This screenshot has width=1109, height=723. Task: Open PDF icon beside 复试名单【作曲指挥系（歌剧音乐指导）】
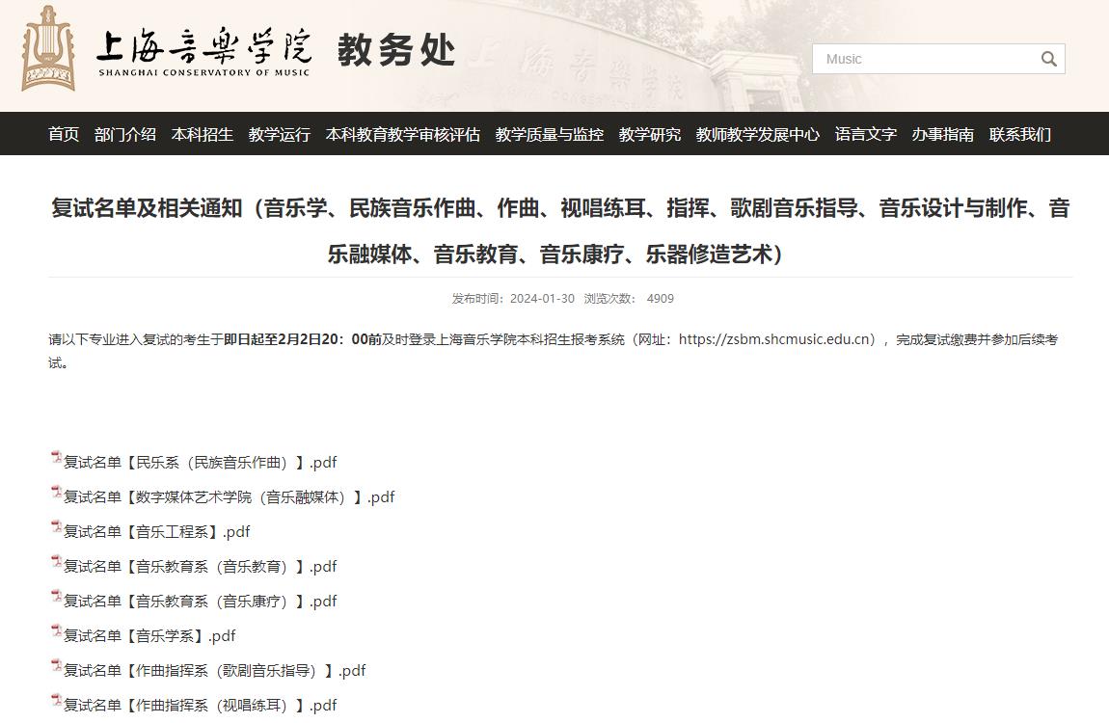[x=57, y=668]
